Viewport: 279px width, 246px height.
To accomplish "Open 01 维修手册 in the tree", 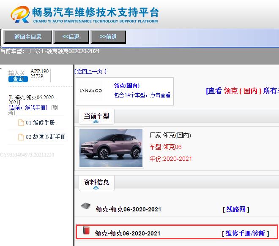I will pos(40,123).
